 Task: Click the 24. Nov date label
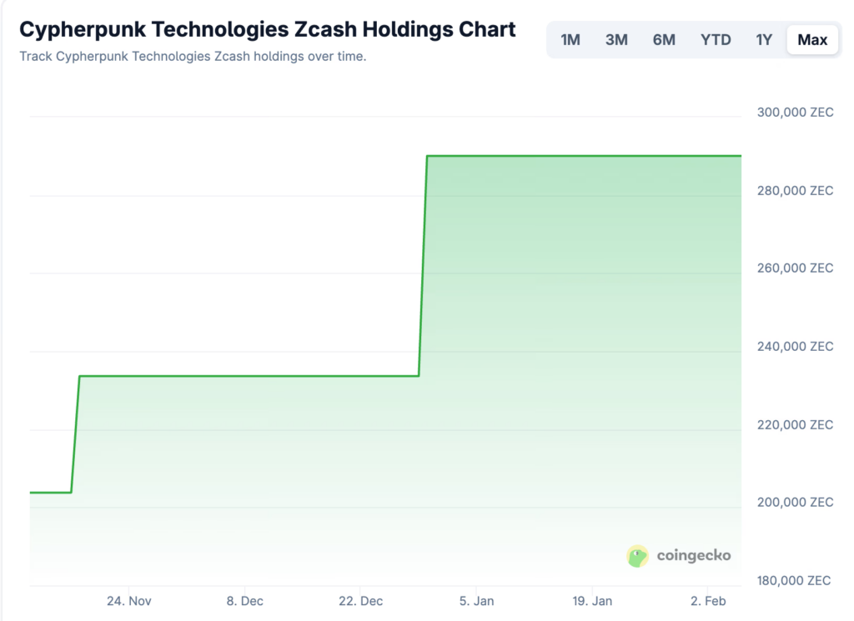[128, 601]
